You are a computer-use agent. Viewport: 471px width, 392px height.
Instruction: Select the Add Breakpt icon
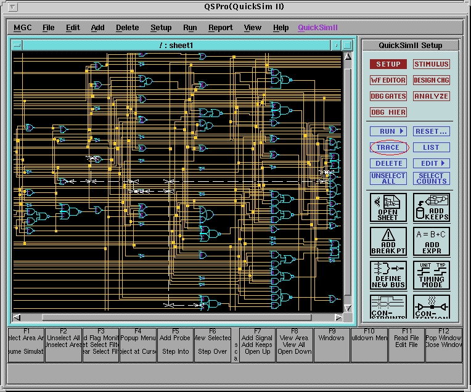click(388, 242)
